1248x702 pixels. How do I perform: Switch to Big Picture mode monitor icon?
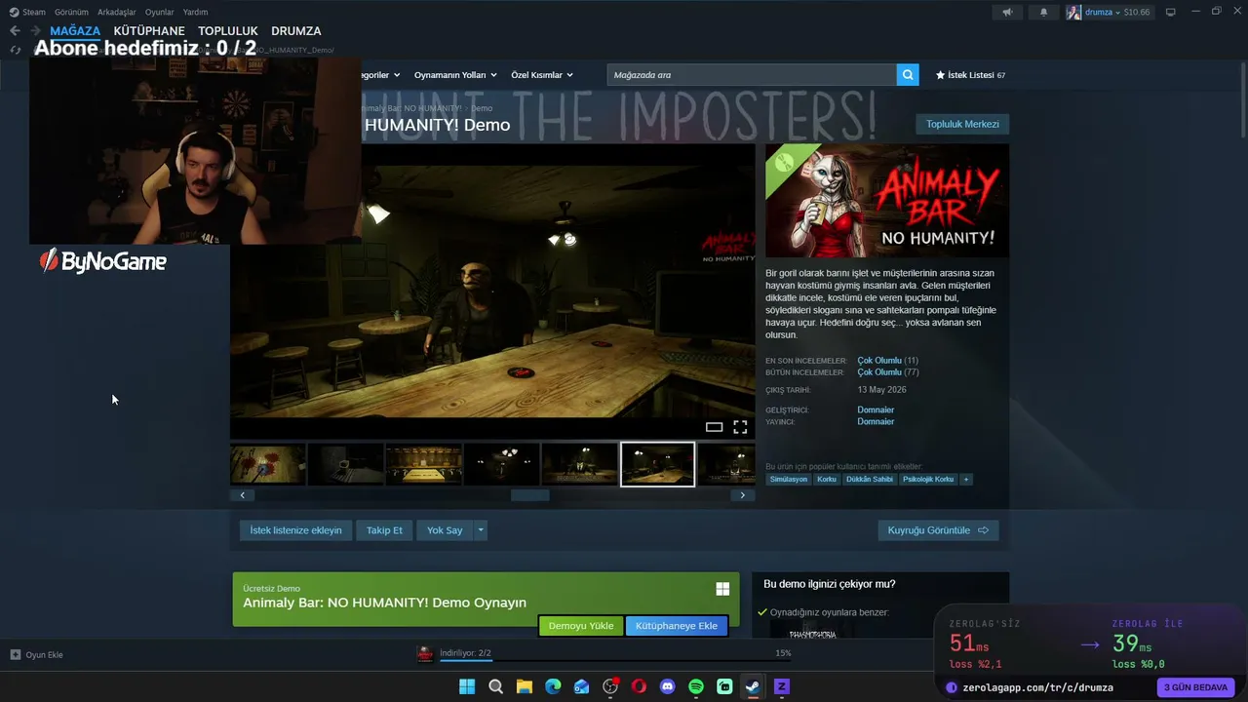click(1171, 13)
